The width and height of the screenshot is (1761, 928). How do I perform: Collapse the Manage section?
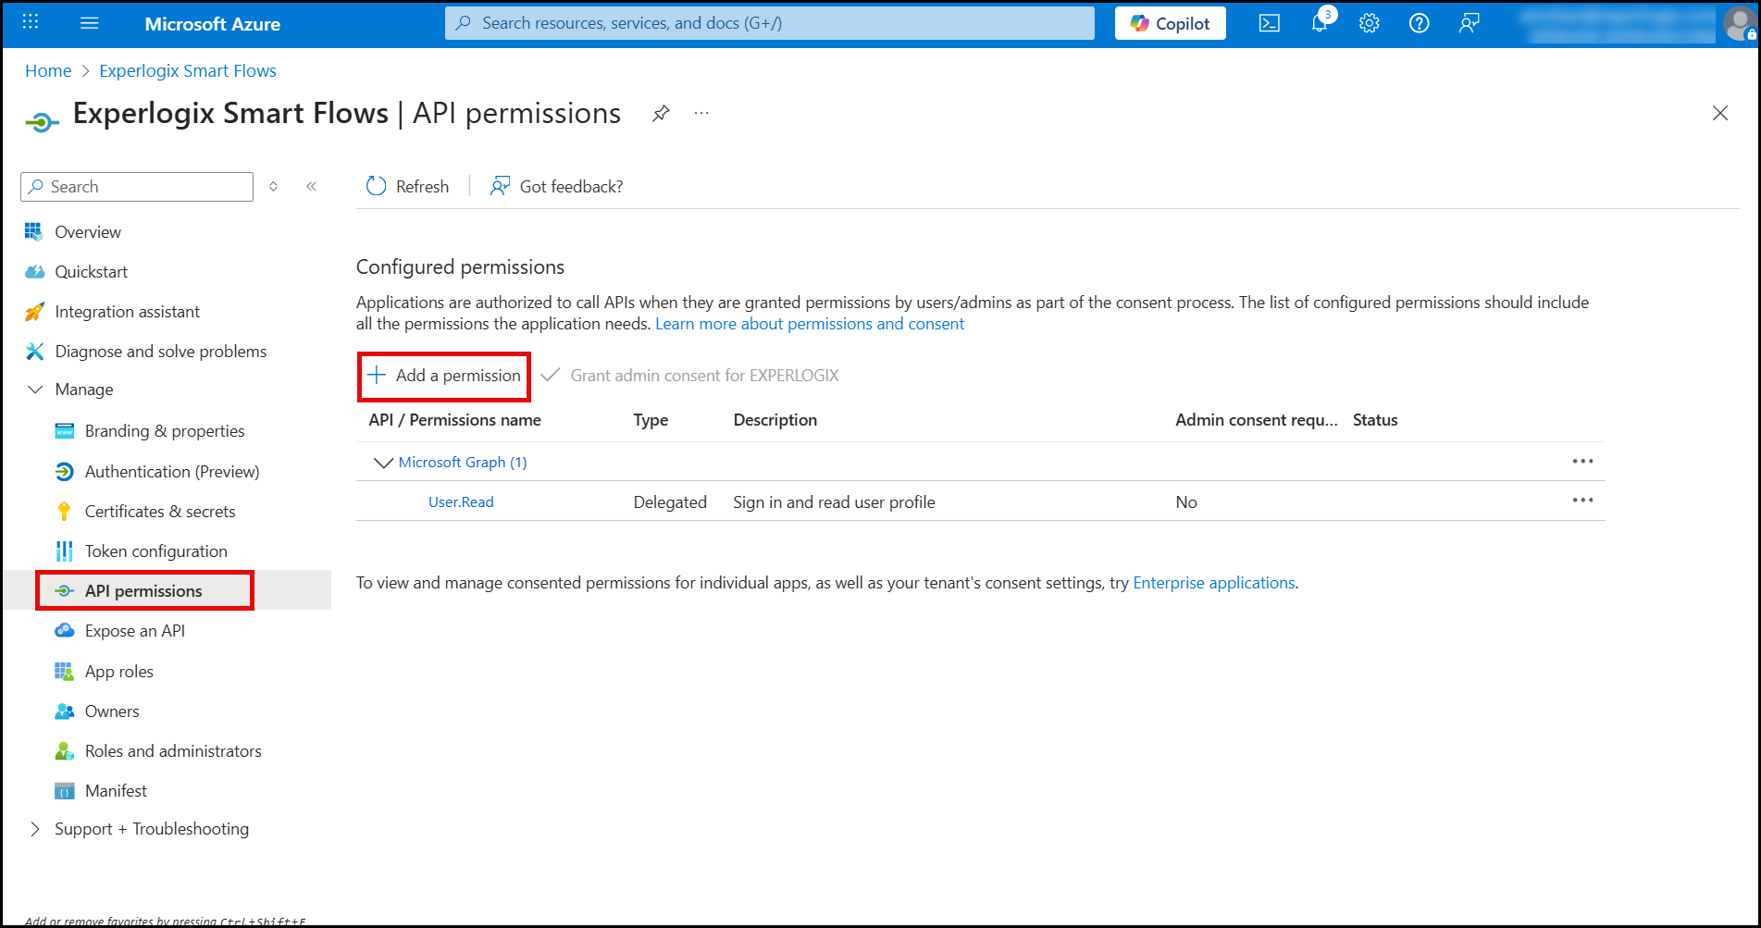click(x=35, y=390)
